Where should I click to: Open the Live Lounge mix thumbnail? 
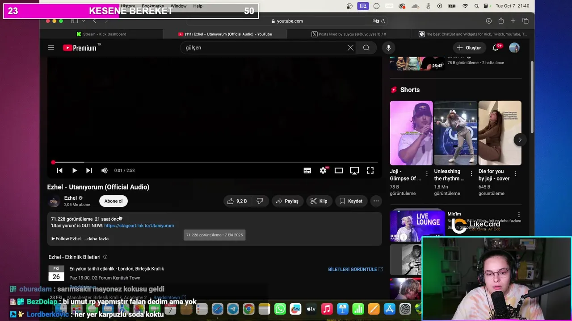417,226
